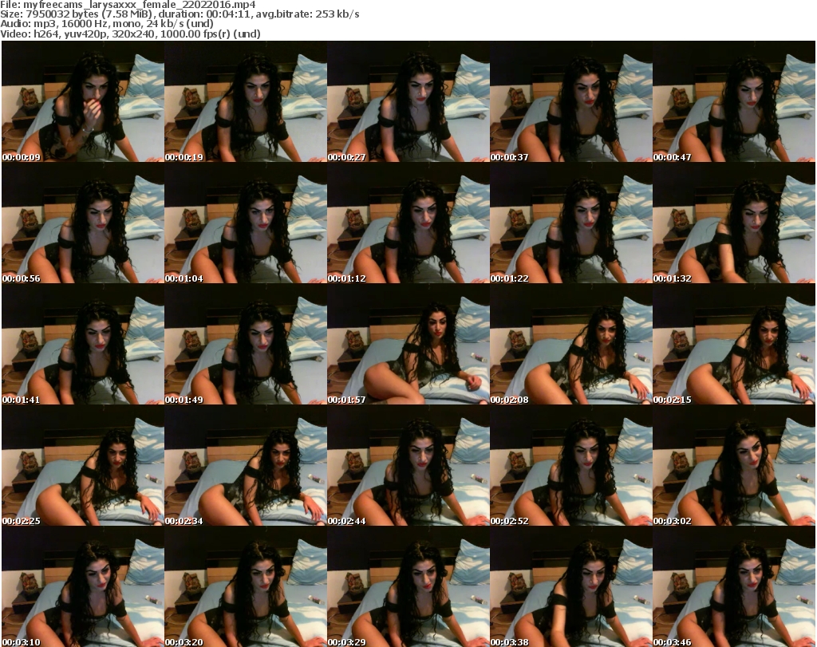The width and height of the screenshot is (817, 647).
Task: Click the thumbnail frame stamped 00:01:32
Action: tap(734, 223)
